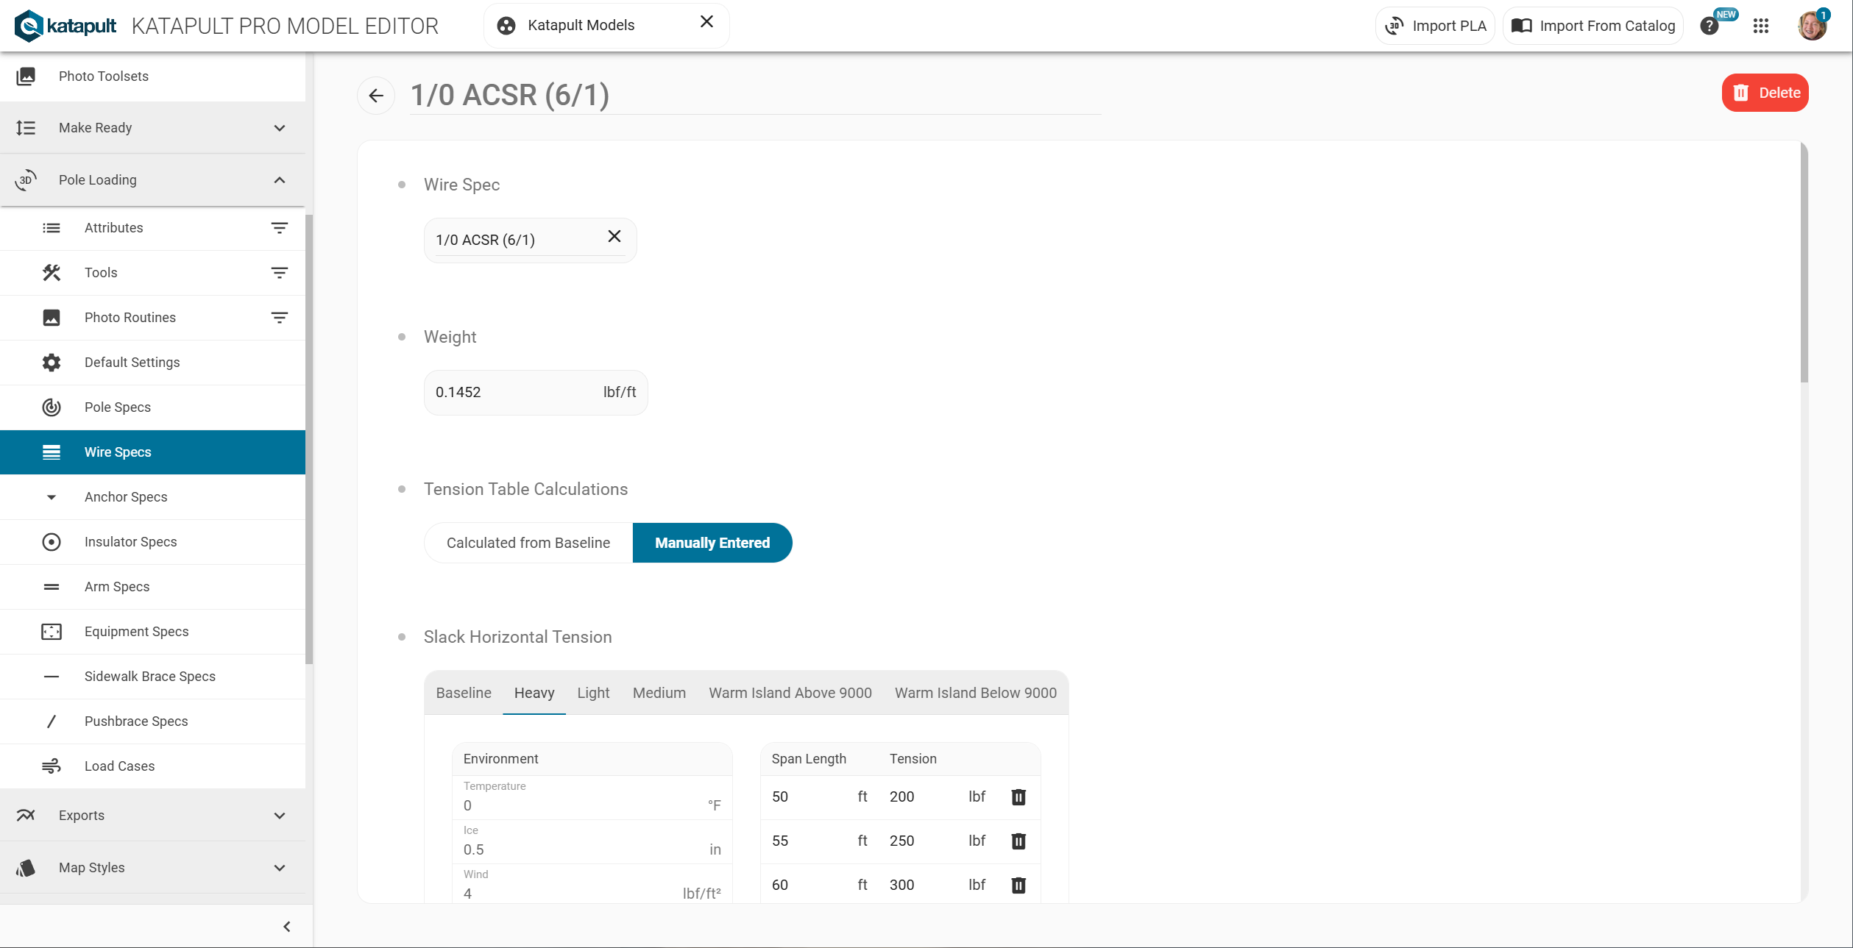This screenshot has height=948, width=1853.
Task: Delete the 50 ft span tension row
Action: point(1018,796)
